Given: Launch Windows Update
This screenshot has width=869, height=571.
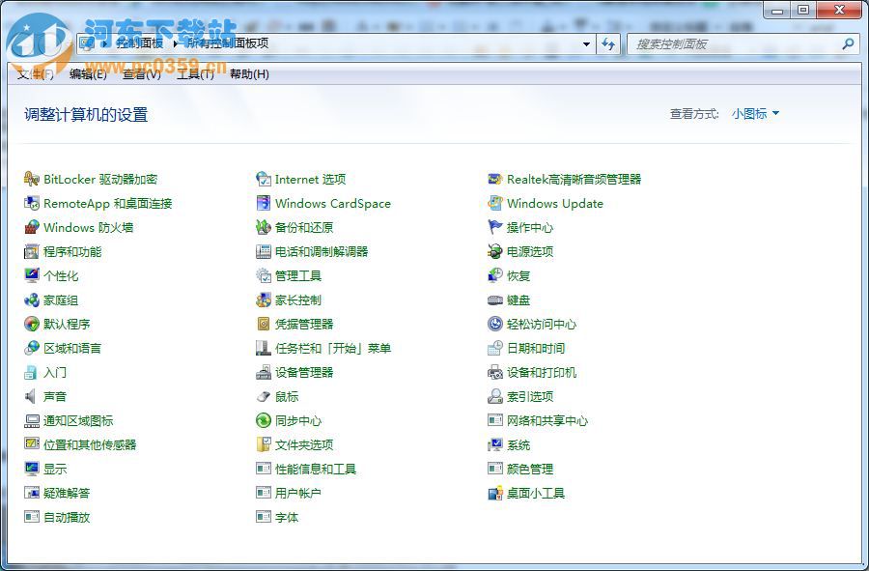Looking at the screenshot, I should click(555, 203).
